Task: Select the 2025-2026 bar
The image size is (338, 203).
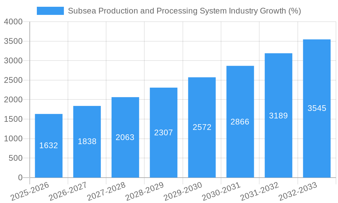Action: tap(49, 146)
